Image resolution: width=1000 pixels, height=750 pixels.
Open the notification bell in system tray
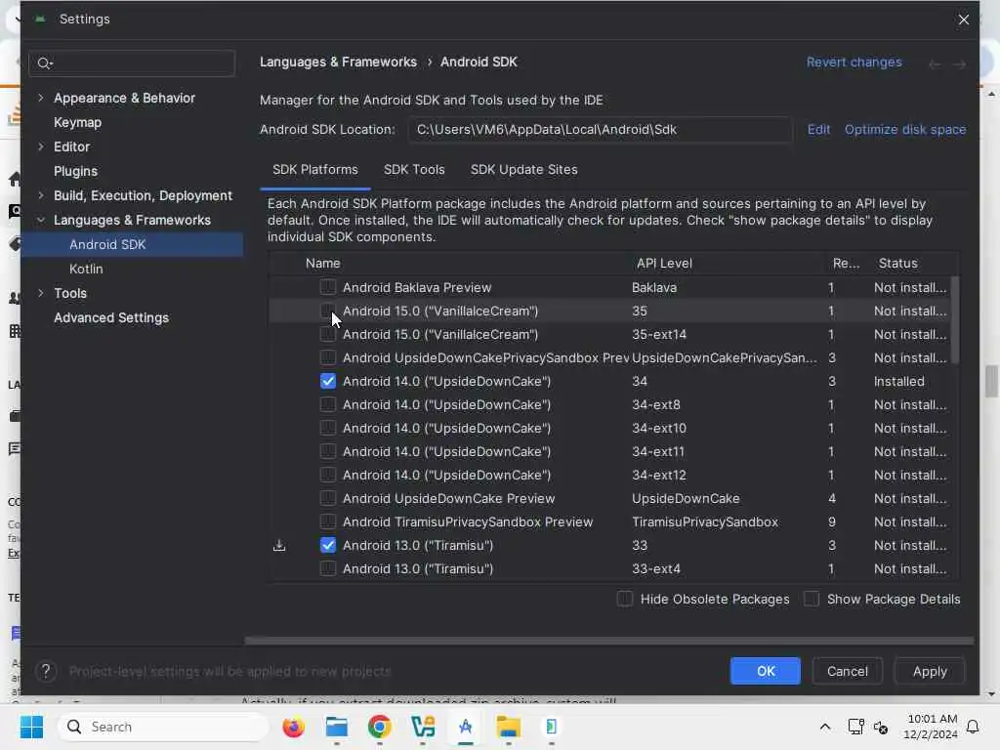[x=973, y=727]
